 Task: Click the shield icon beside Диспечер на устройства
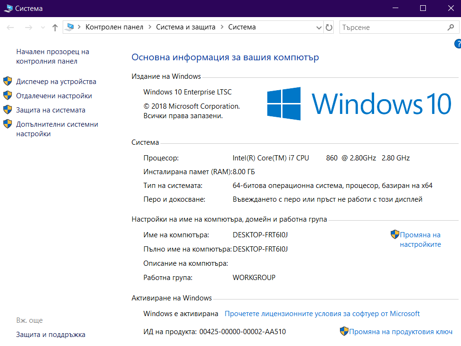pyautogui.click(x=8, y=81)
